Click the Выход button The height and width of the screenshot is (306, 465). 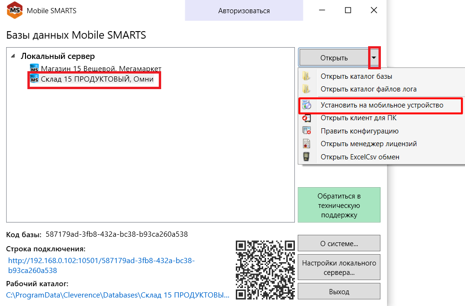(x=339, y=291)
